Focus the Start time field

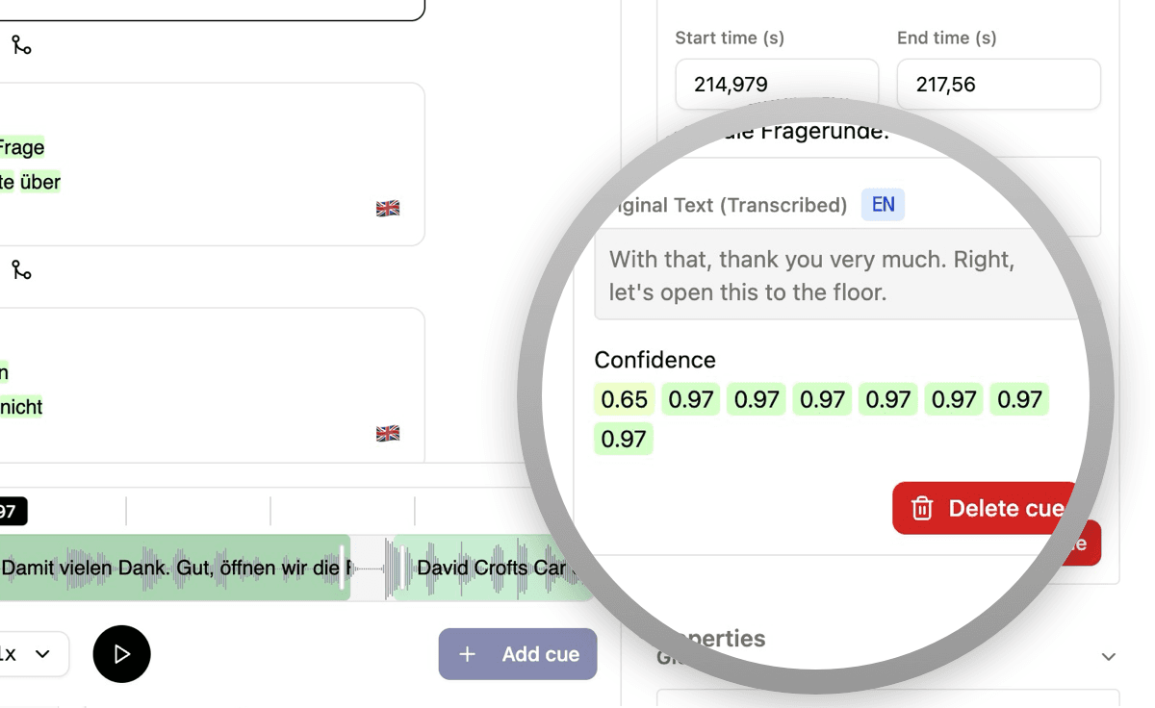click(x=776, y=85)
